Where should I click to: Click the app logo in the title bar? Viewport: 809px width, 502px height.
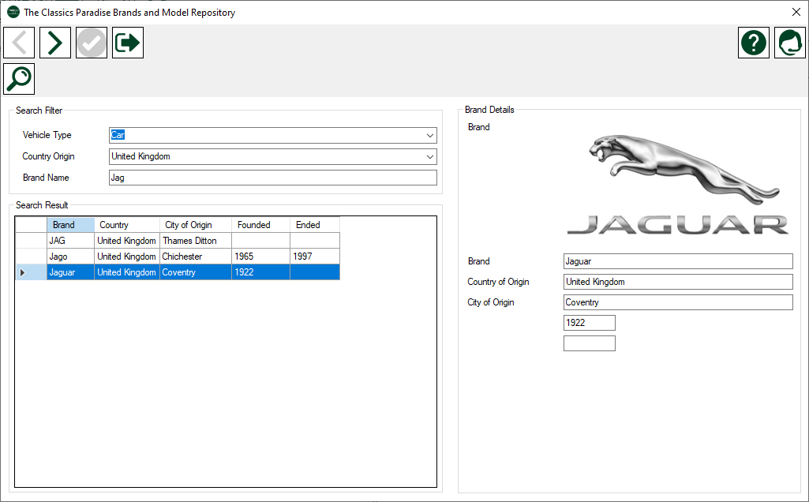click(13, 13)
